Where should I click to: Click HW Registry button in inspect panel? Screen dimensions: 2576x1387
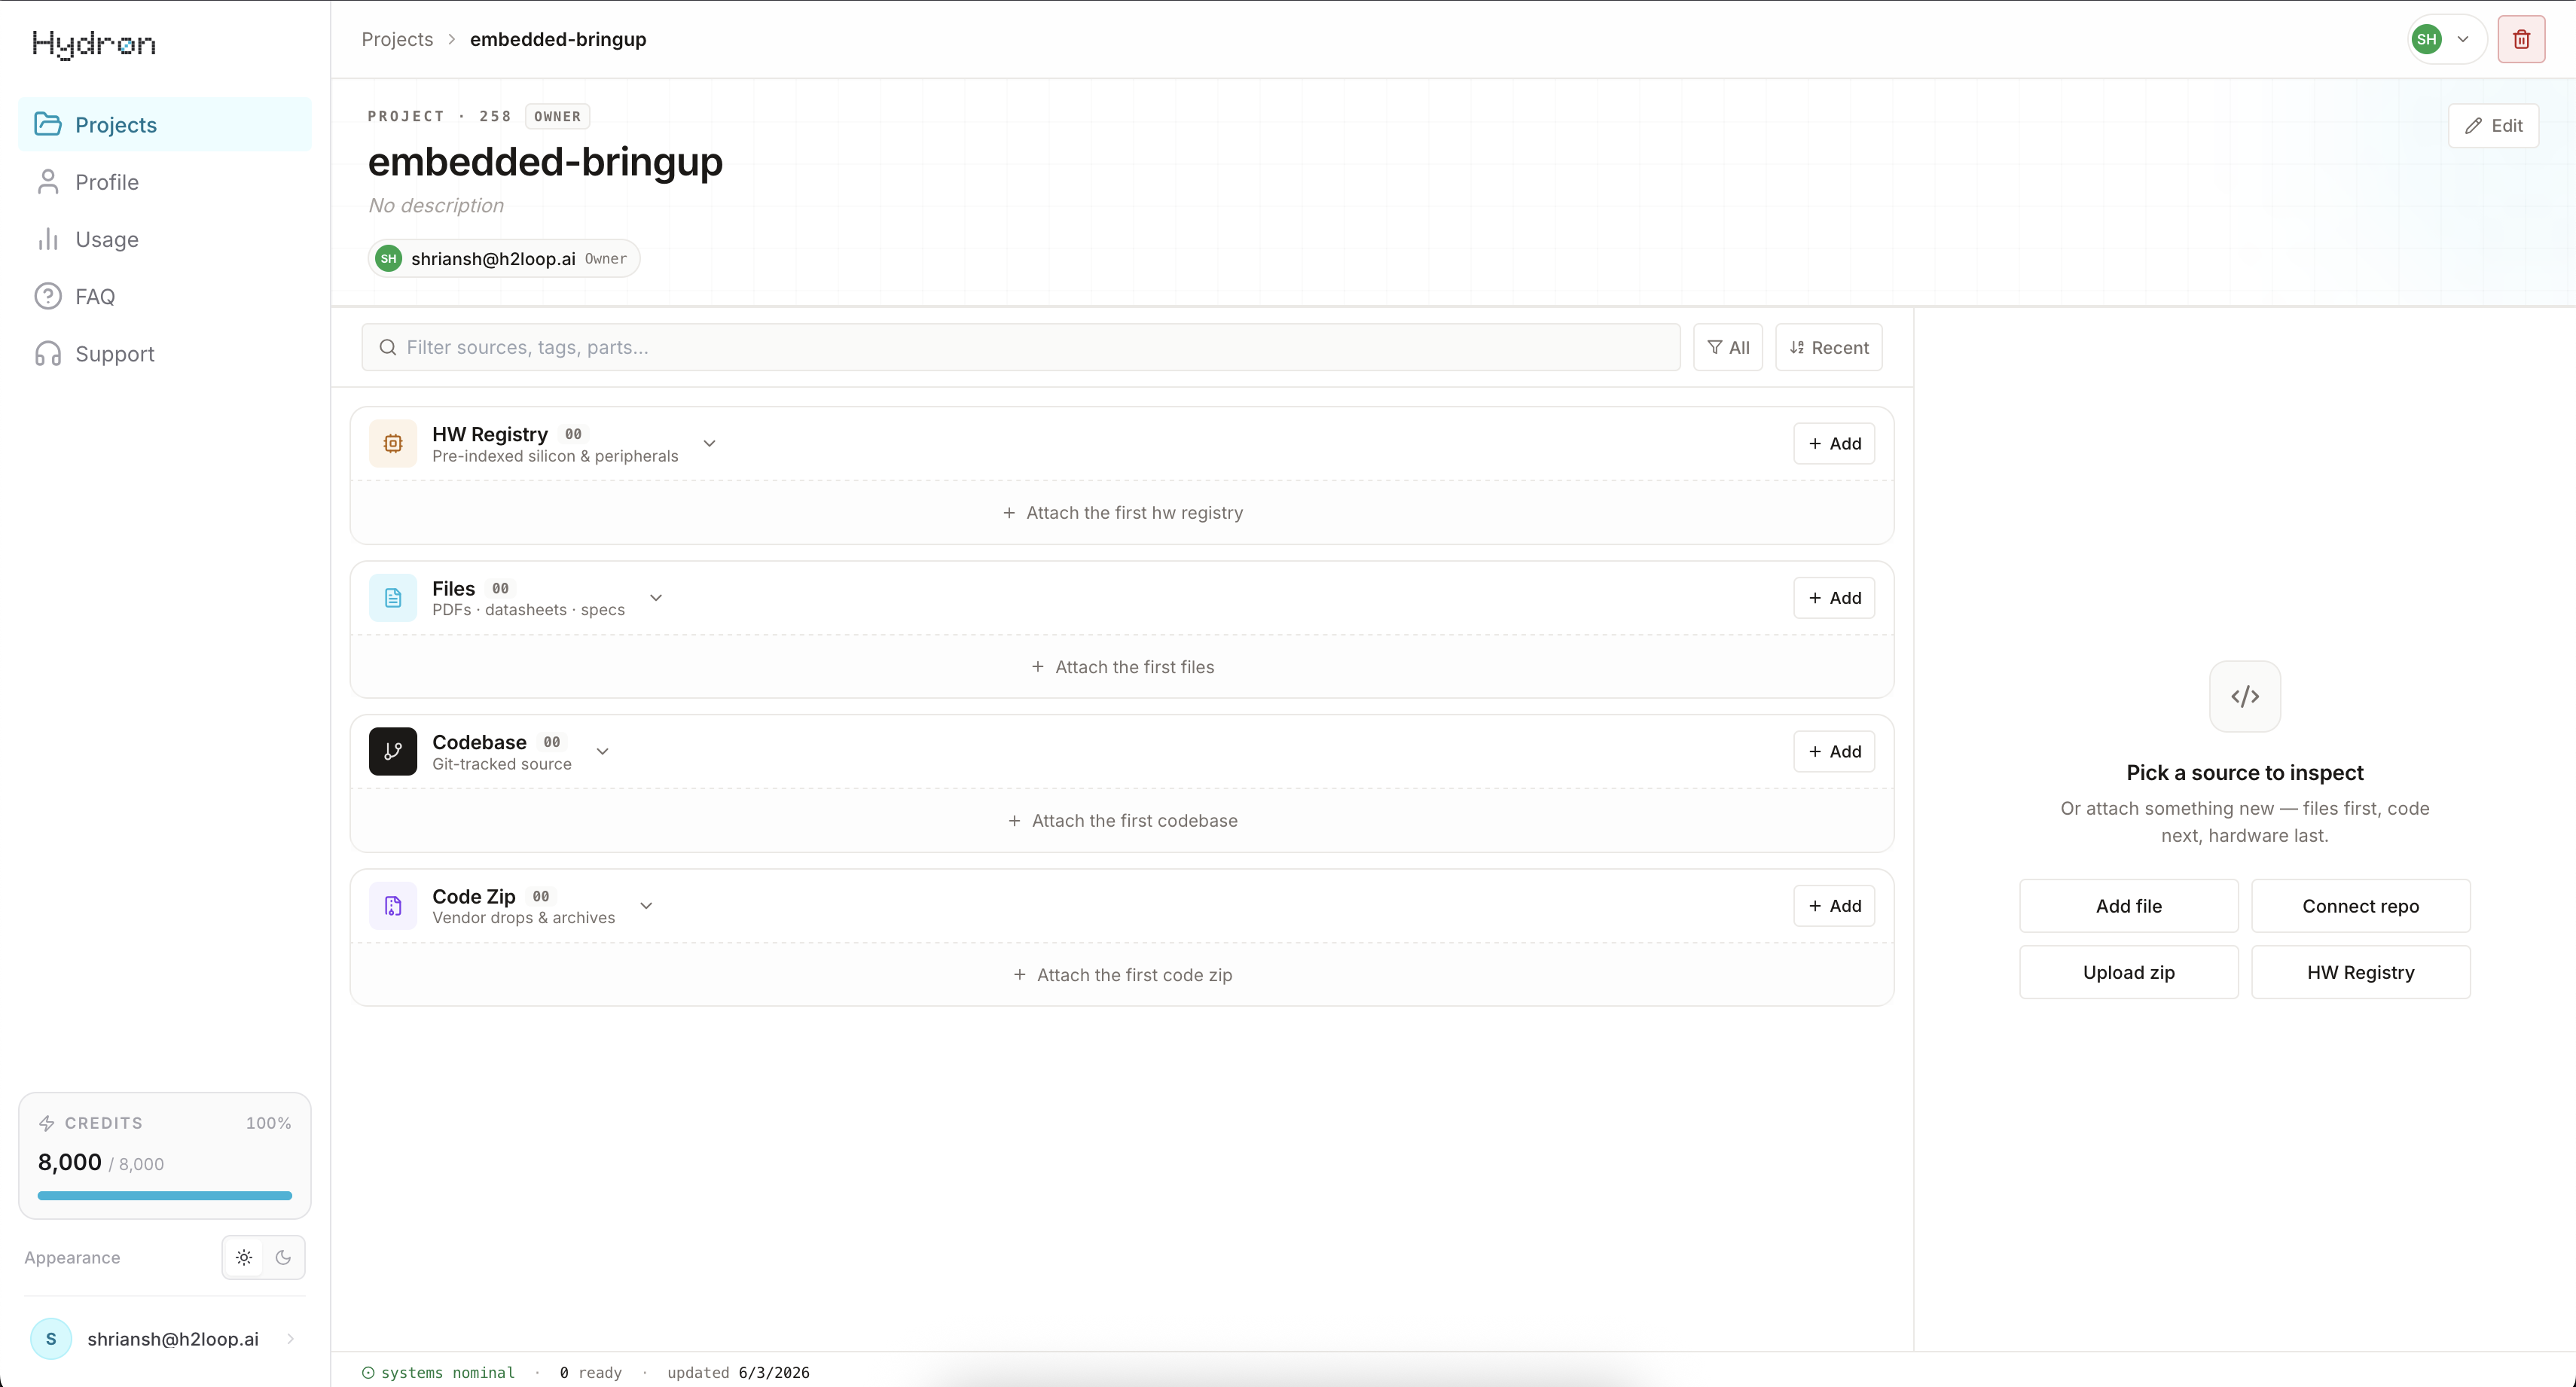(x=2361, y=972)
